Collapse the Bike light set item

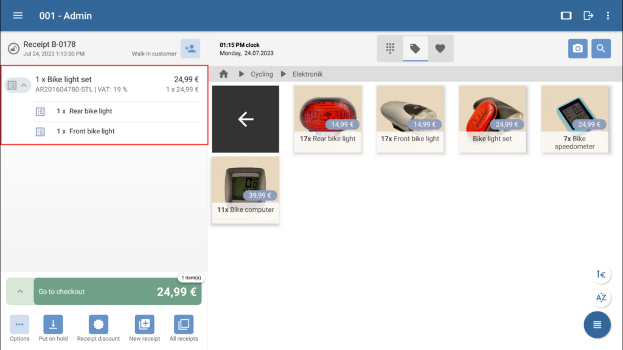(x=24, y=85)
